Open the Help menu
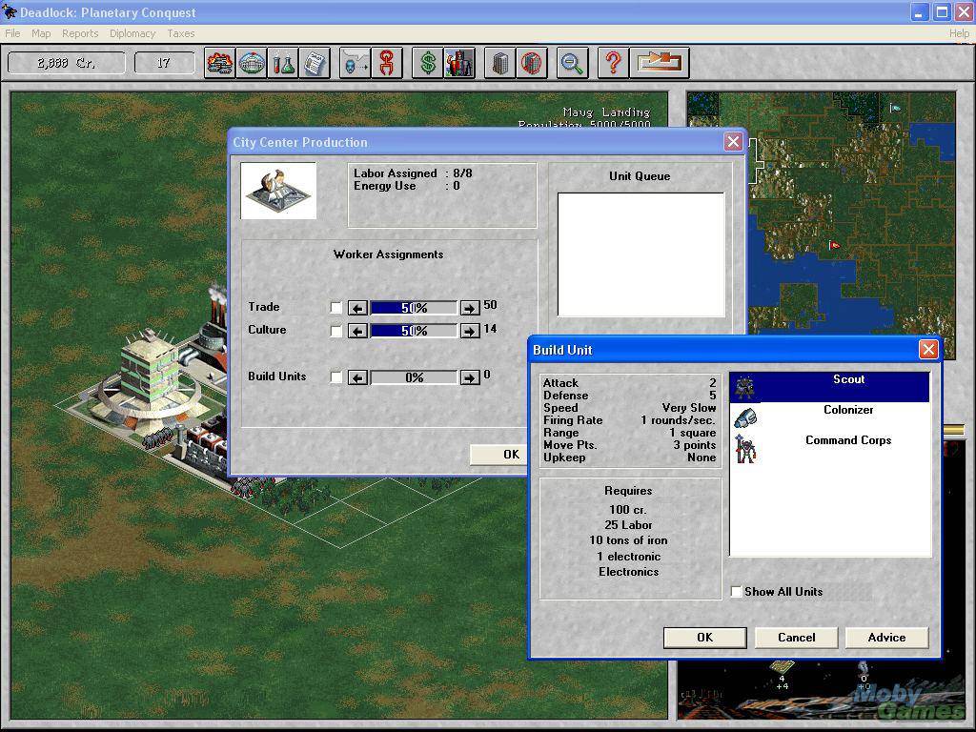This screenshot has width=976, height=732. pos(959,33)
